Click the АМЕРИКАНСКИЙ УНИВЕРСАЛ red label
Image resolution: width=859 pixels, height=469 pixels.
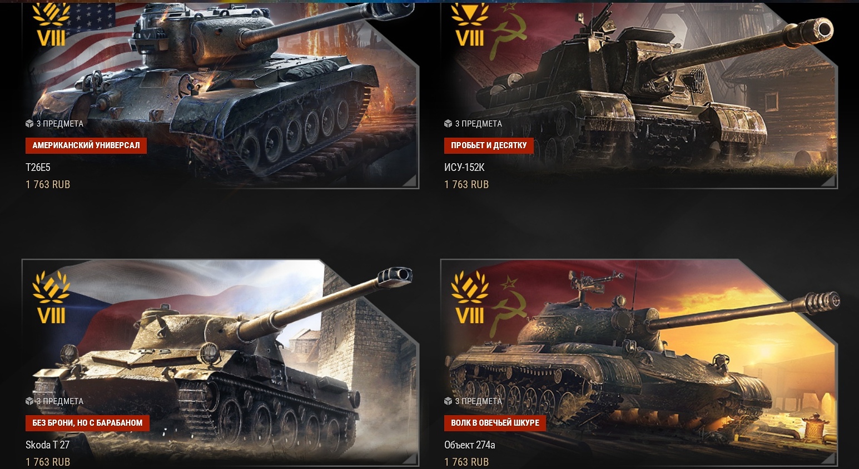(86, 145)
